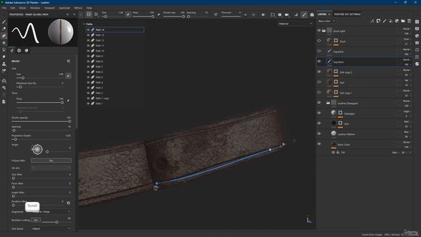Click the symmetry icon in top toolbar
This screenshot has height=237, width=421.
click(x=216, y=14)
